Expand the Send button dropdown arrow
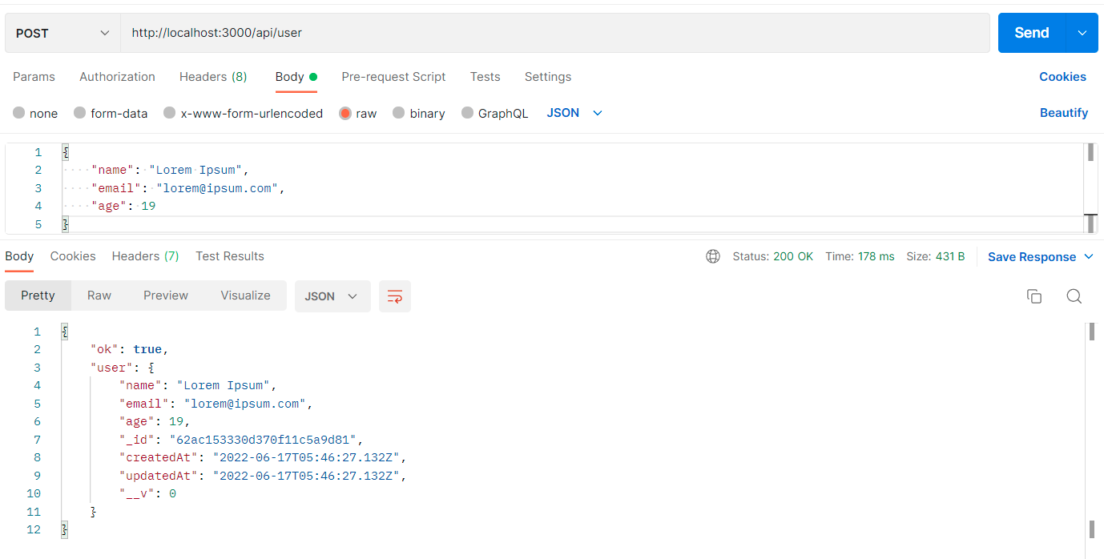 pos(1081,33)
